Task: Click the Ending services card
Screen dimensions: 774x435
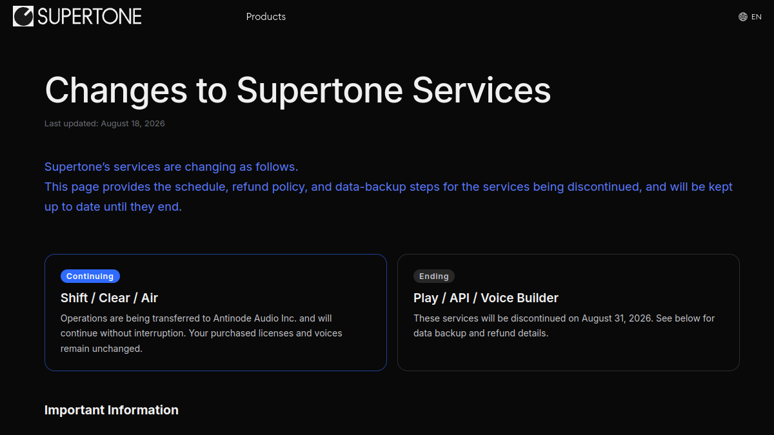Action: point(568,313)
